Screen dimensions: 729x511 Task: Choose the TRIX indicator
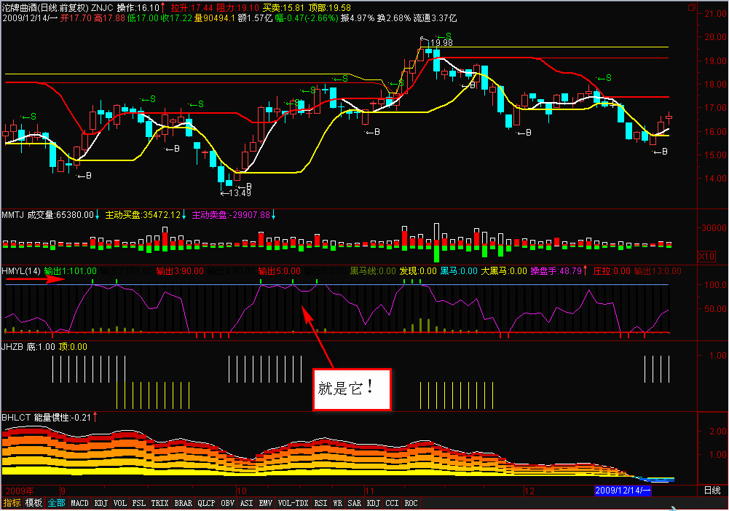(x=159, y=503)
